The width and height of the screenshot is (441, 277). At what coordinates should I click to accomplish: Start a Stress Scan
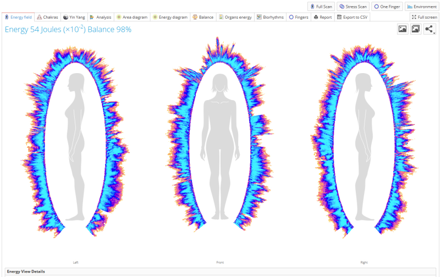pyautogui.click(x=352, y=6)
